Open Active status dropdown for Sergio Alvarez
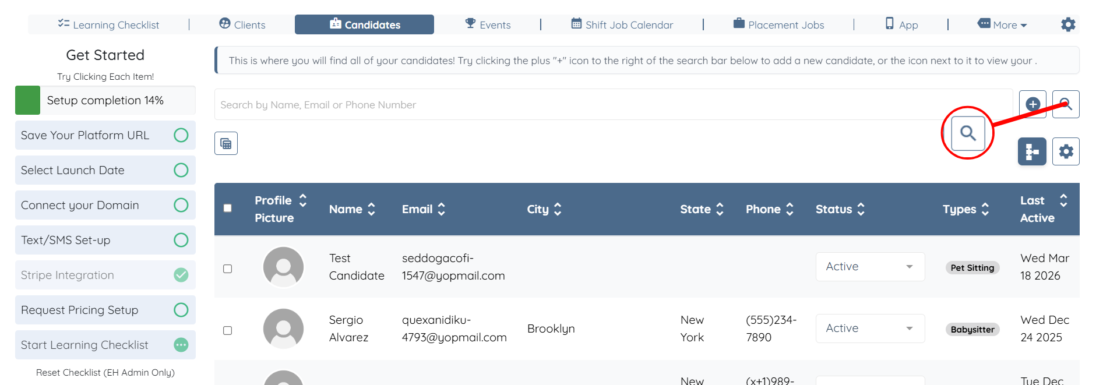 coord(870,329)
